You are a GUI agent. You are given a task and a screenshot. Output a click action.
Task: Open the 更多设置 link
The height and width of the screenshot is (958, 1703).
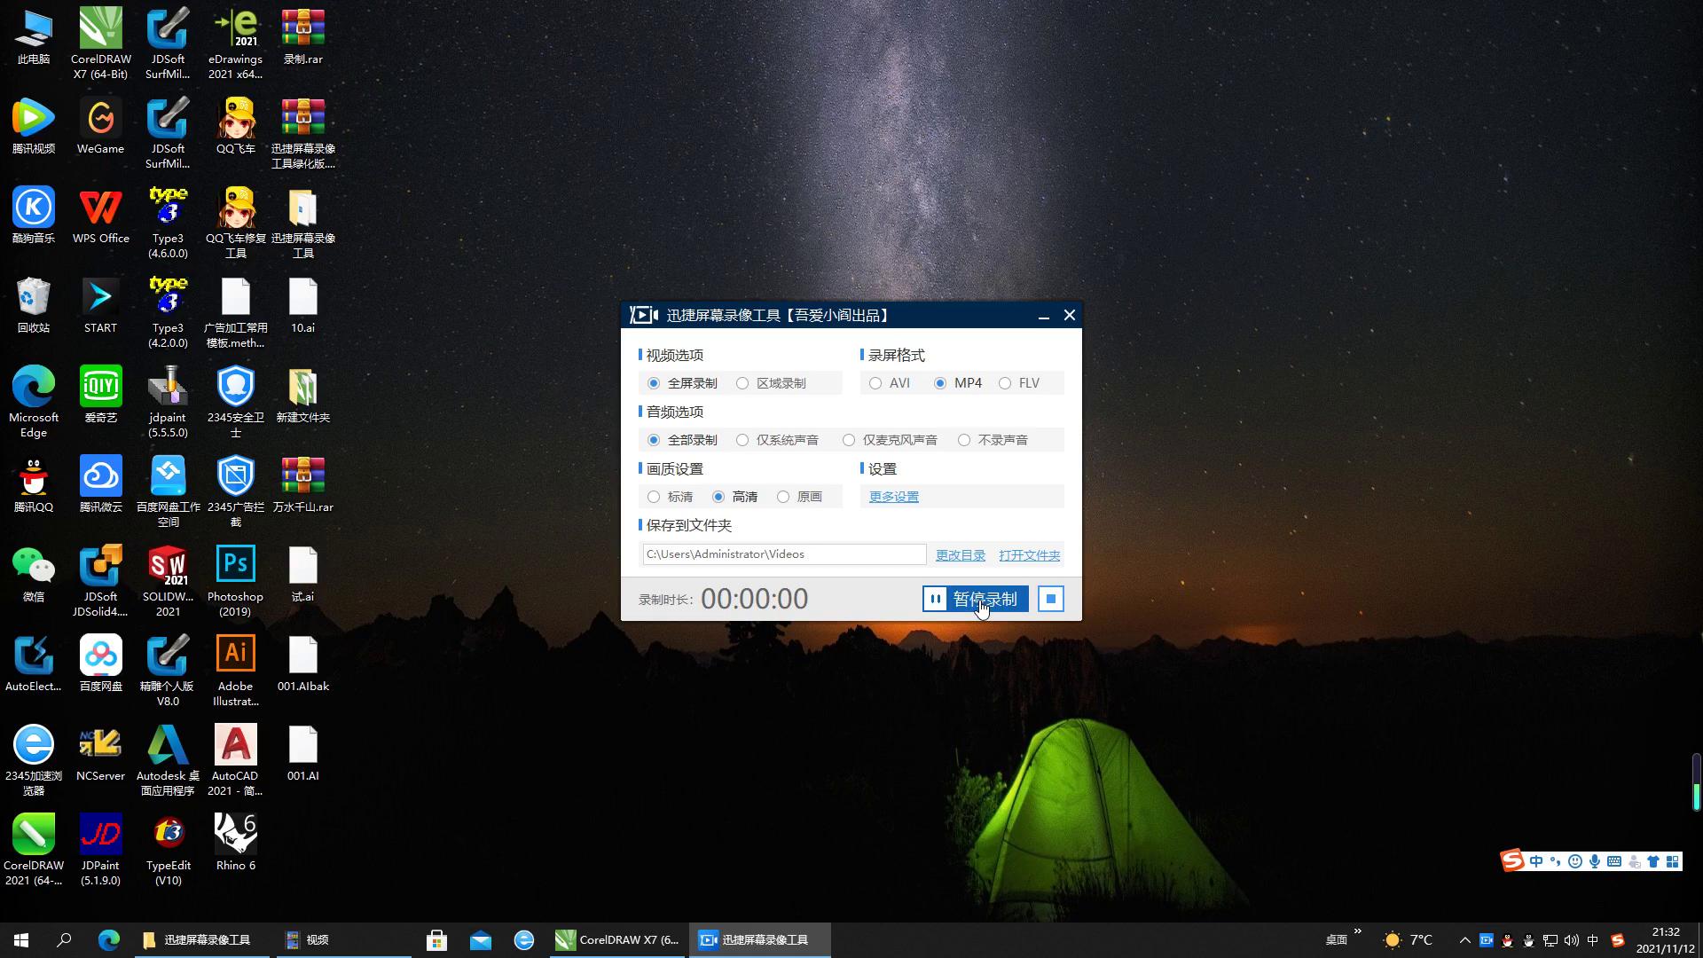(893, 497)
